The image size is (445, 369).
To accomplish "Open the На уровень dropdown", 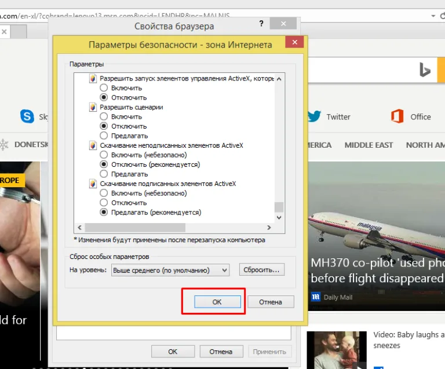I will (x=170, y=270).
